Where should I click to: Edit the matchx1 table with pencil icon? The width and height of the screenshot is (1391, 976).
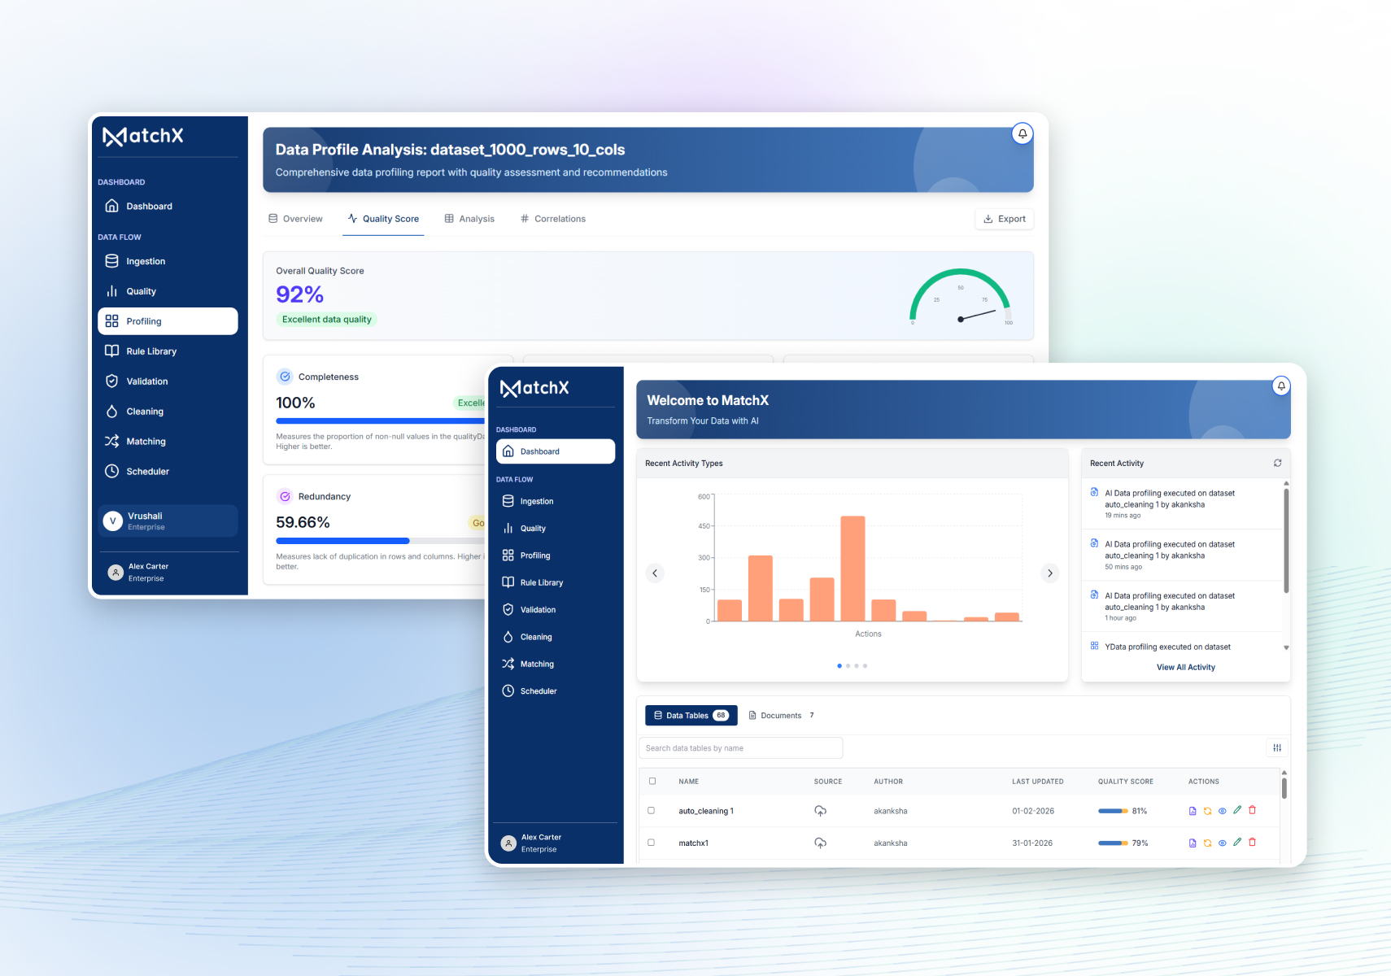pos(1237,842)
